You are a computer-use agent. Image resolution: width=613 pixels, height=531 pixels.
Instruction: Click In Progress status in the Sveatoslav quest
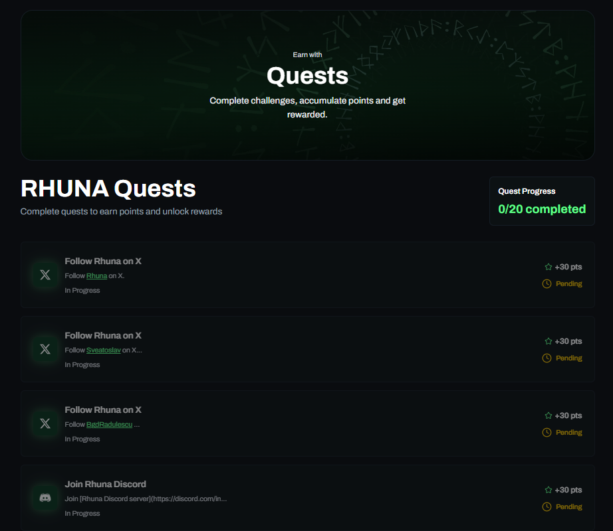click(x=82, y=365)
